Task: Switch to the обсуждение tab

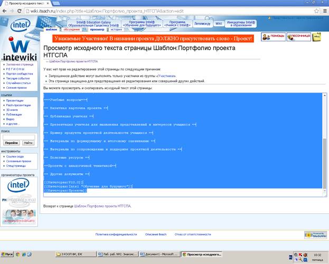Action: tap(72, 30)
